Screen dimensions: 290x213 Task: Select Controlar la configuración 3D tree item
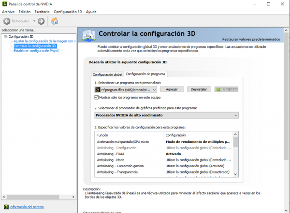(35, 46)
